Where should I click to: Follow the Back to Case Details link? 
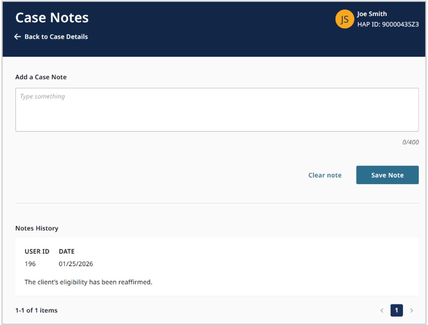tap(56, 37)
